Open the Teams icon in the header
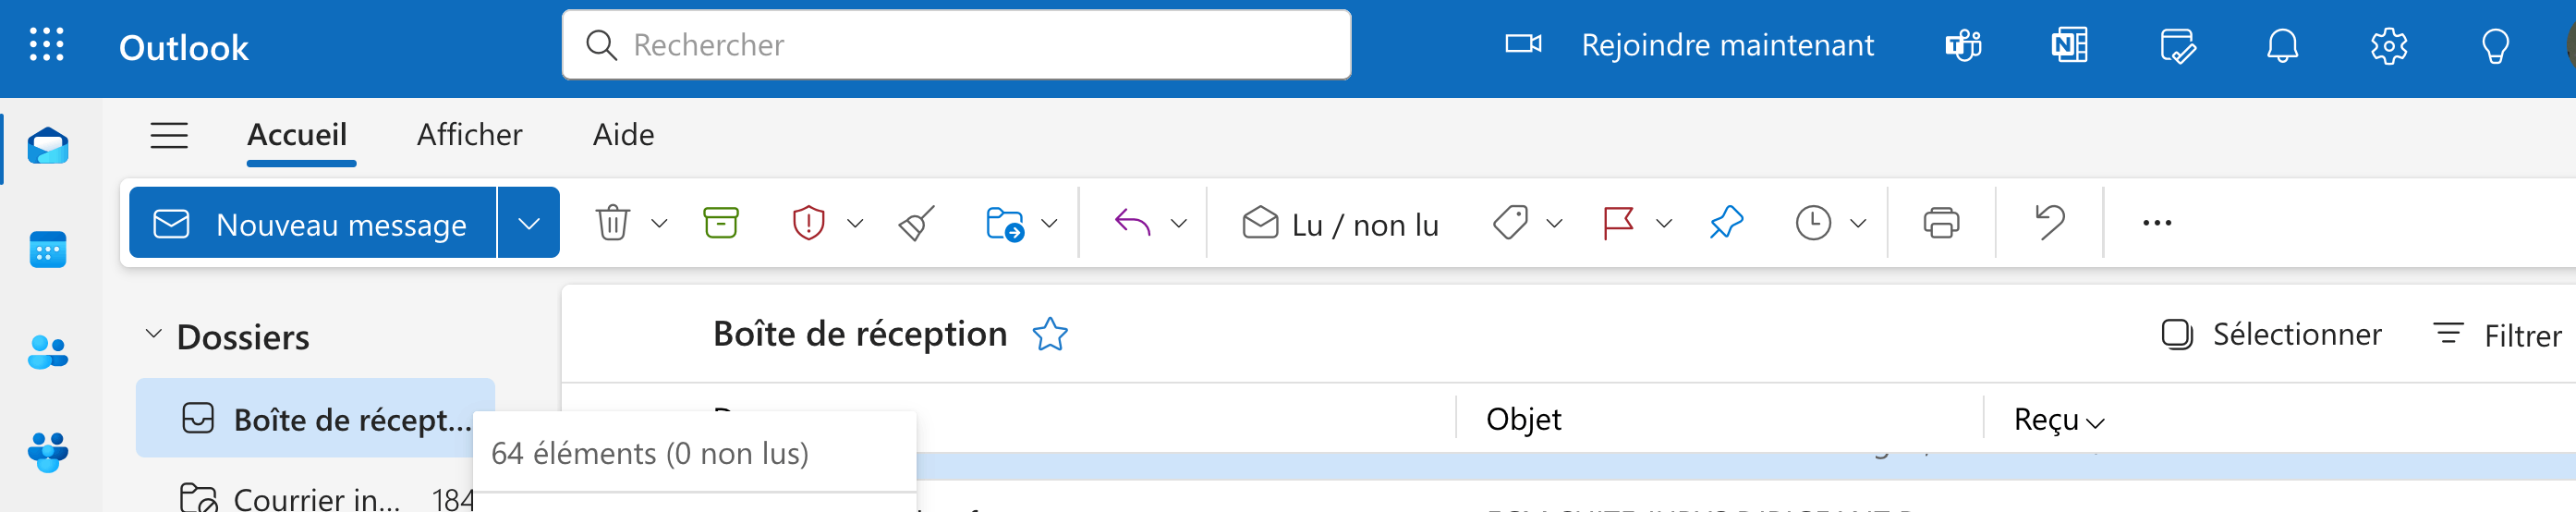The height and width of the screenshot is (512, 2576). 1963,46
